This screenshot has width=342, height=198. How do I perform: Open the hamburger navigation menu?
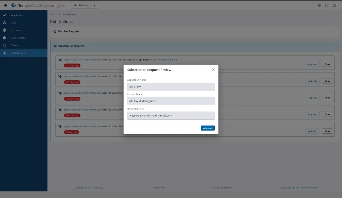[6, 5]
